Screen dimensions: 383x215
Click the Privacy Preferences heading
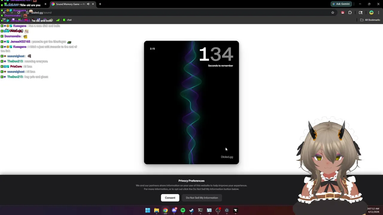pyautogui.click(x=191, y=181)
